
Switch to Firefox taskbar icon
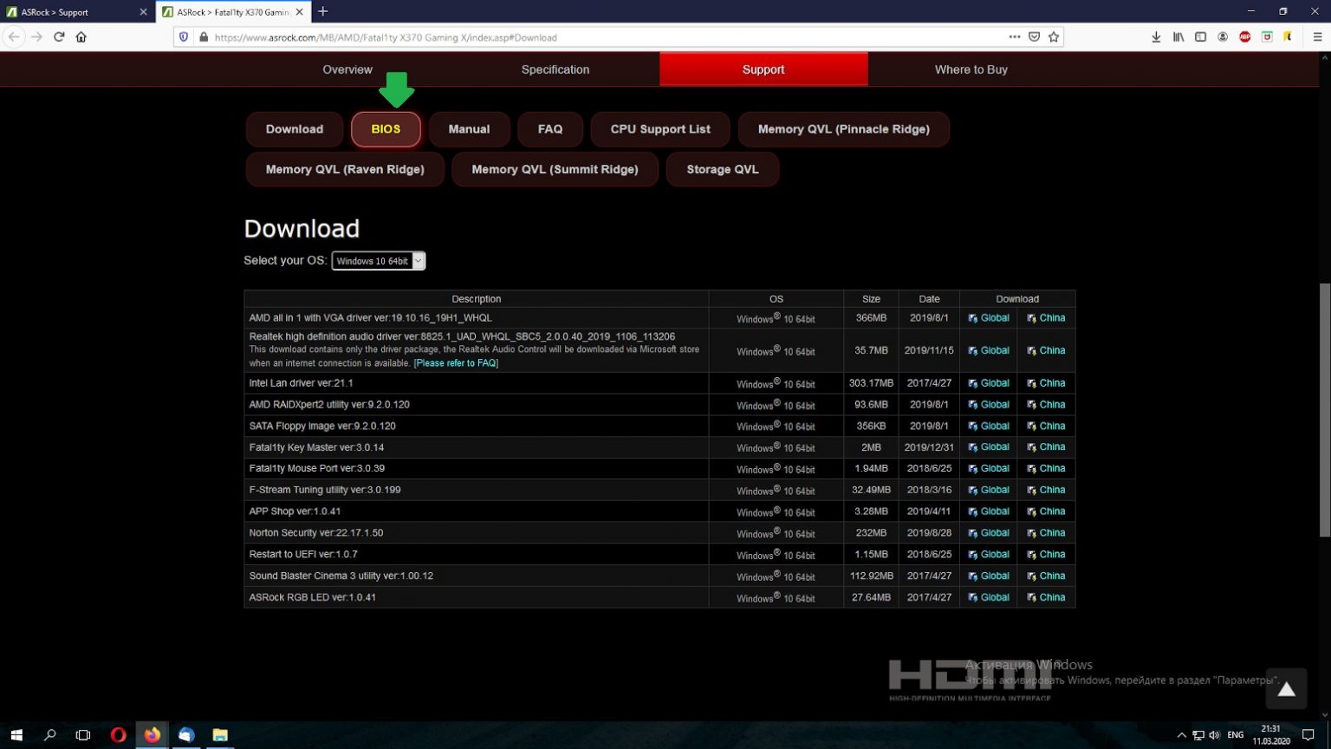pyautogui.click(x=153, y=735)
